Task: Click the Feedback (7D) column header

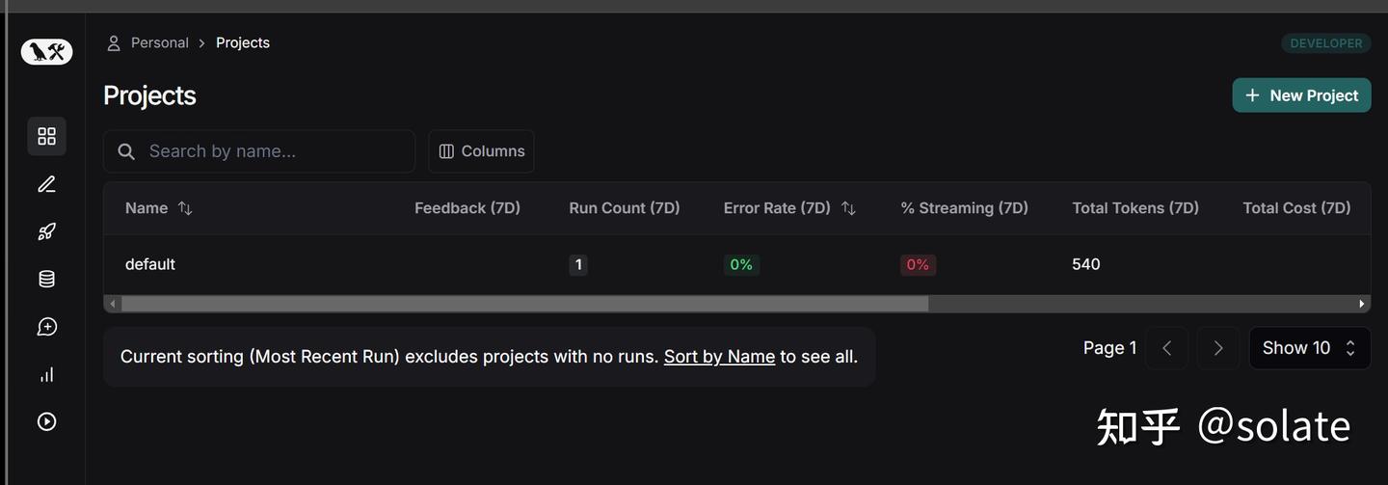Action: point(467,208)
